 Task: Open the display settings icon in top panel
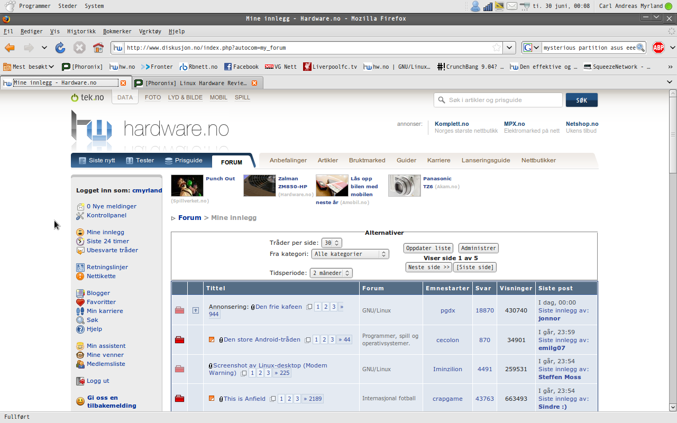click(499, 6)
